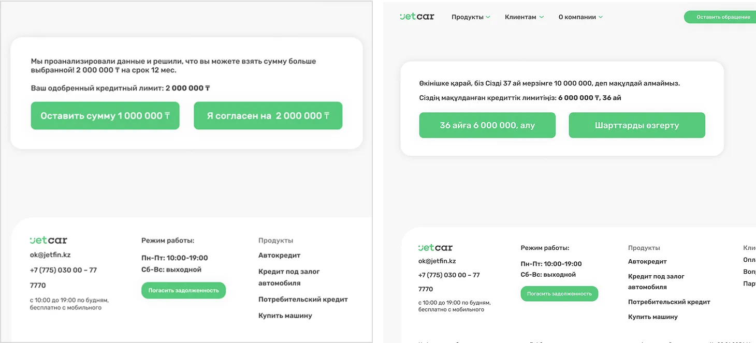Expand the Продукты dropdown menu
The height and width of the screenshot is (343, 756).
tap(470, 17)
